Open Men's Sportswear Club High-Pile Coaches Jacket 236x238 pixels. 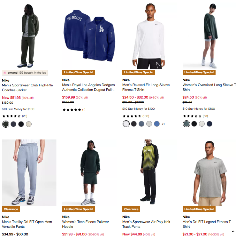coord(27,88)
